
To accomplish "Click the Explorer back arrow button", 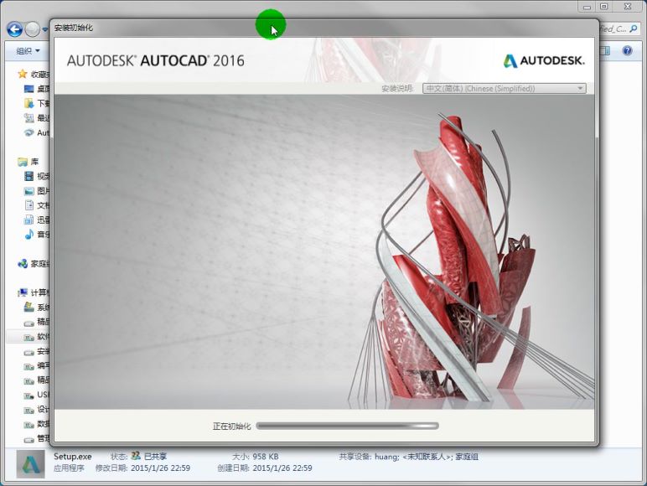I will click(x=15, y=29).
